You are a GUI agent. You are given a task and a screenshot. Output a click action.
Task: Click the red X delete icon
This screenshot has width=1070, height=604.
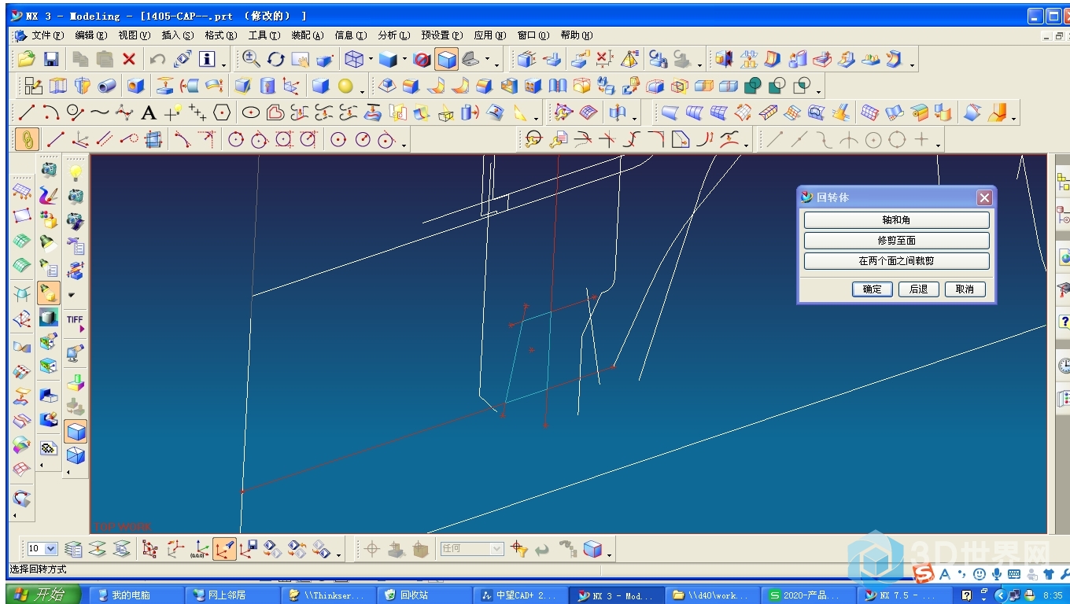point(129,59)
